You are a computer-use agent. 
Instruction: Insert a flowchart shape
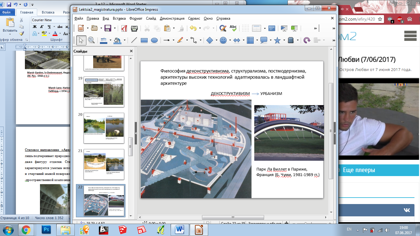click(x=250, y=40)
